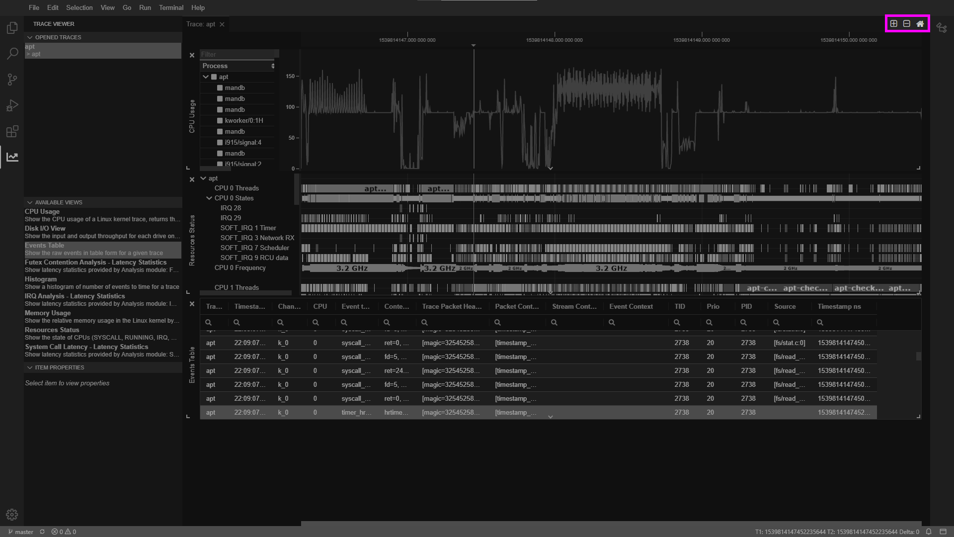Open the notifications bell in the status bar
The image size is (954, 537).
(928, 532)
